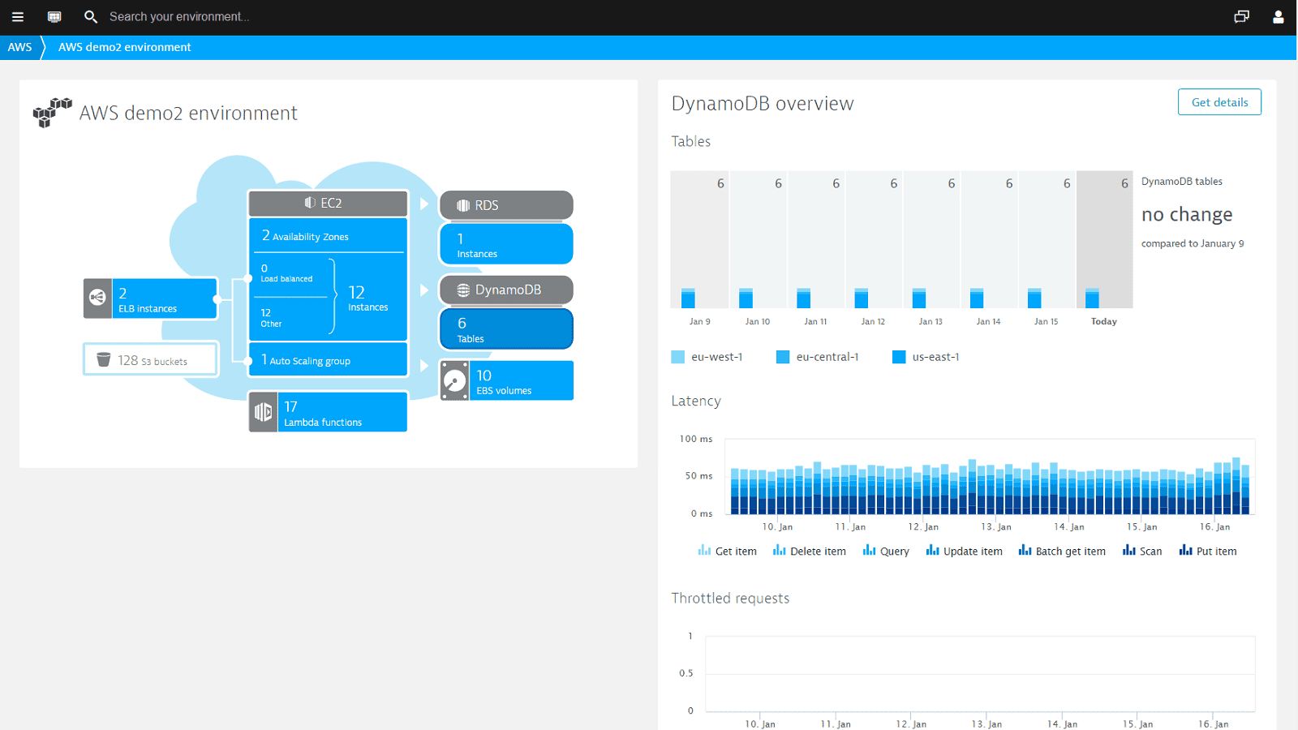The image size is (1298, 730).
Task: Toggle Scan latency series
Action: (x=1141, y=551)
